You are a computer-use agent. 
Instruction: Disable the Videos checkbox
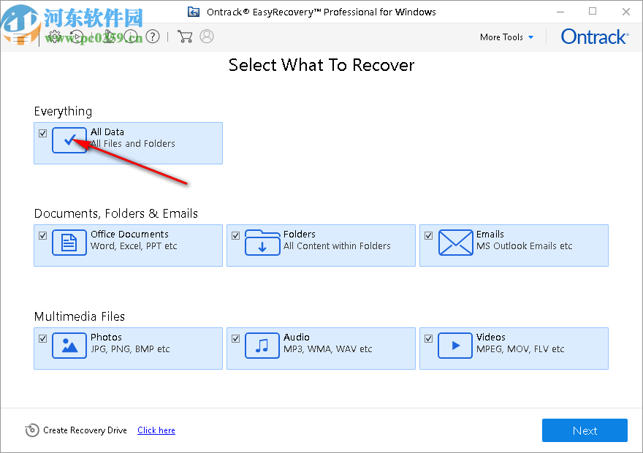tap(428, 338)
